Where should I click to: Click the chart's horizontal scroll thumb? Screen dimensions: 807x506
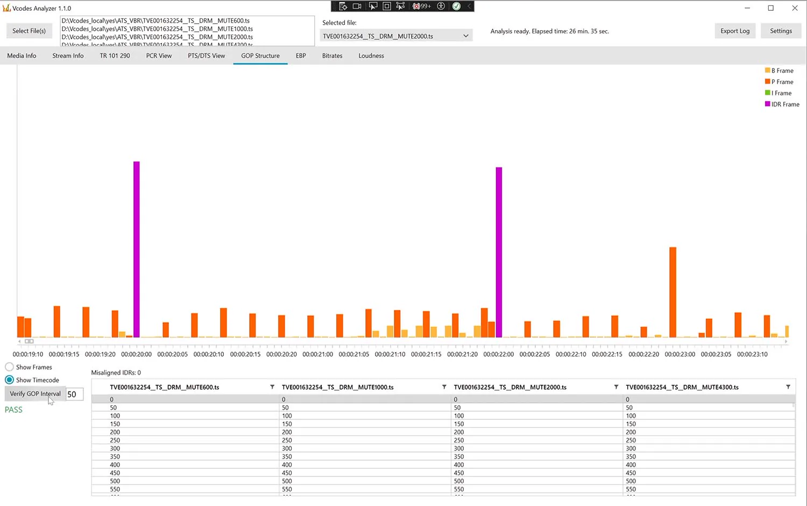click(29, 341)
